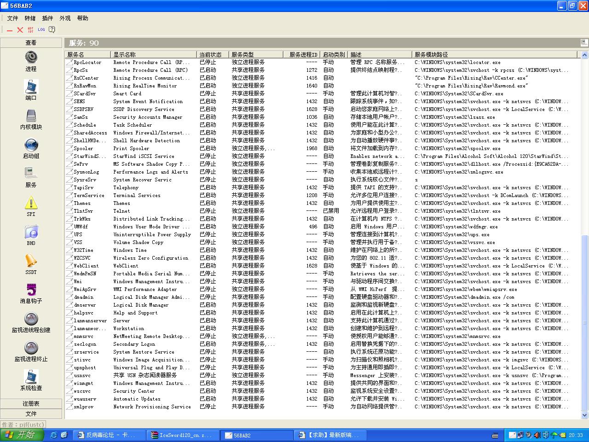Select the W32Time service row
This screenshot has height=442, width=589.
(321, 250)
